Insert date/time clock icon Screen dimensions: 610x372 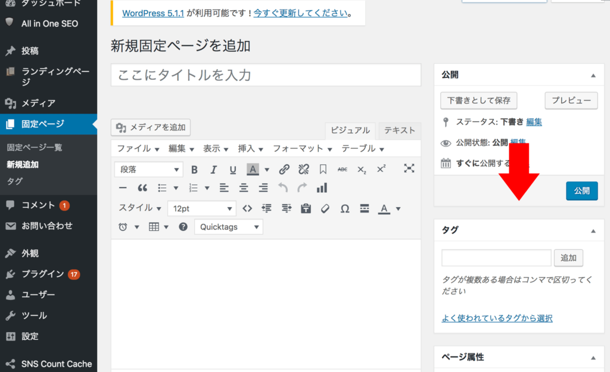[123, 227]
